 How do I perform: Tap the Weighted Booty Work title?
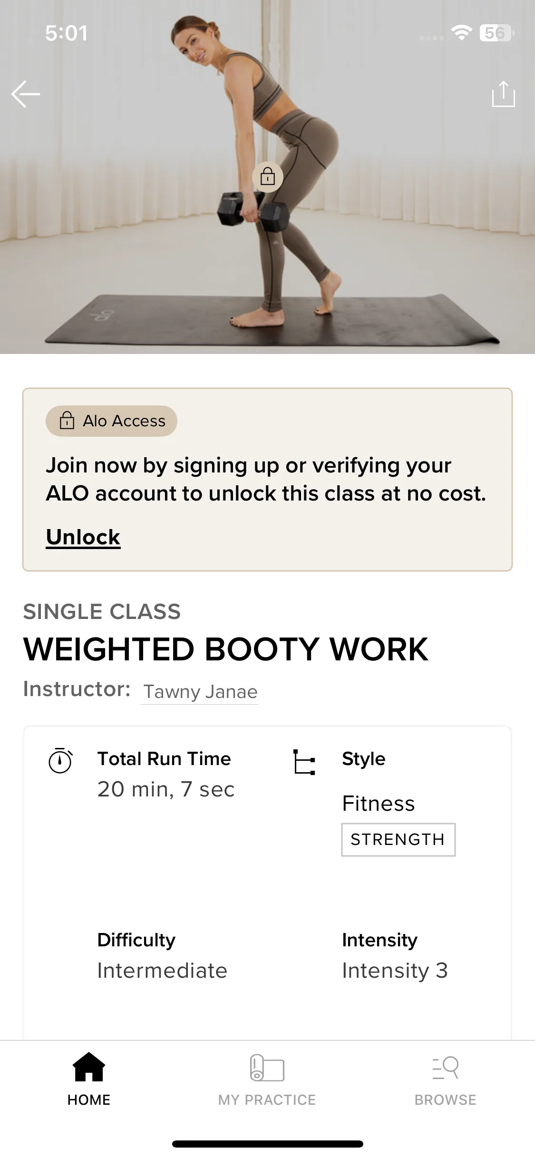pos(226,649)
